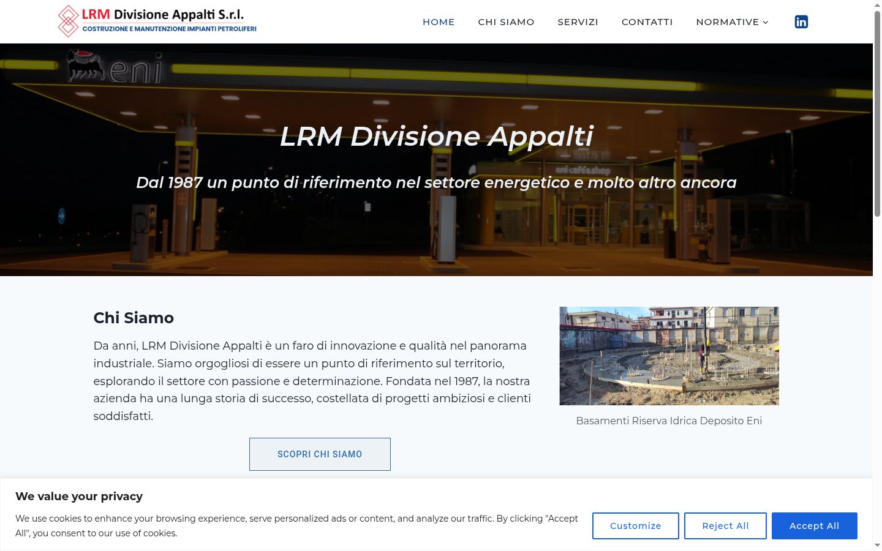Image resolution: width=882 pixels, height=551 pixels.
Task: Click the Scopri Chi Siamo button
Action: (x=320, y=454)
